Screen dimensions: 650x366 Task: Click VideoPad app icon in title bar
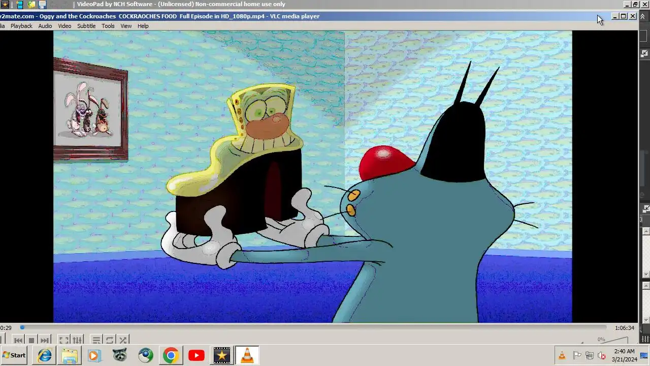pyautogui.click(x=5, y=4)
